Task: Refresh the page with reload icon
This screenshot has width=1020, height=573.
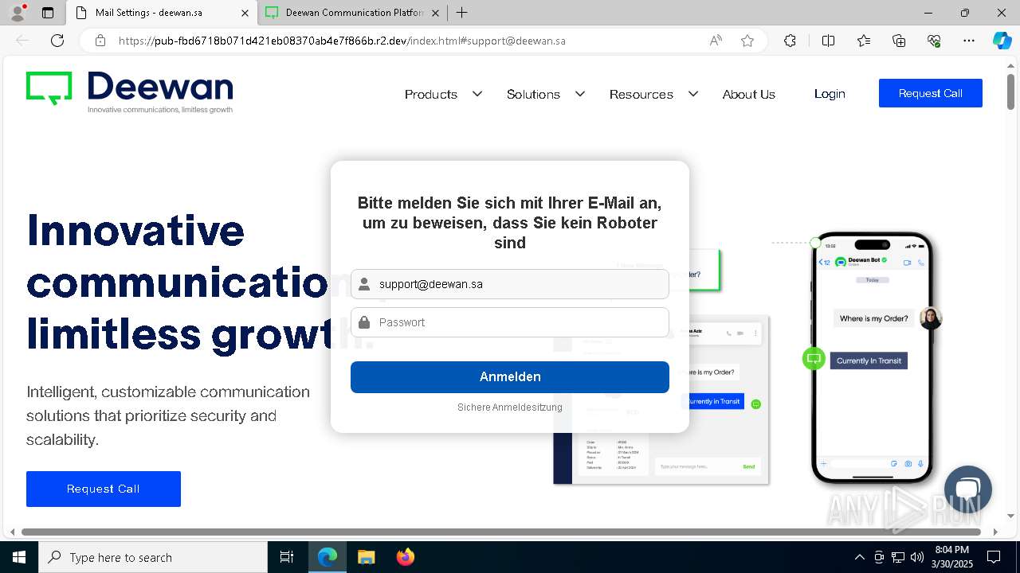Action: [x=57, y=41]
